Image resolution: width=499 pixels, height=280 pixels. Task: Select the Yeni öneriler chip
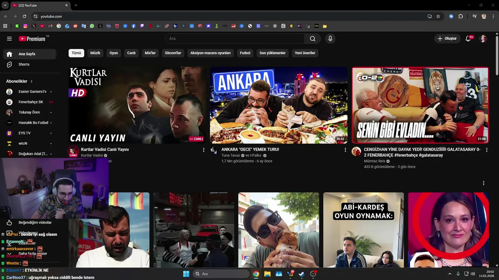[305, 53]
